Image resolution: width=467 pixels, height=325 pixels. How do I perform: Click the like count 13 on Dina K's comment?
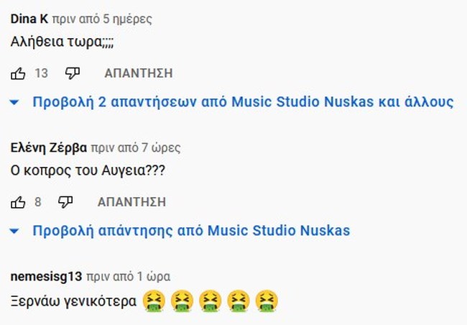42,73
